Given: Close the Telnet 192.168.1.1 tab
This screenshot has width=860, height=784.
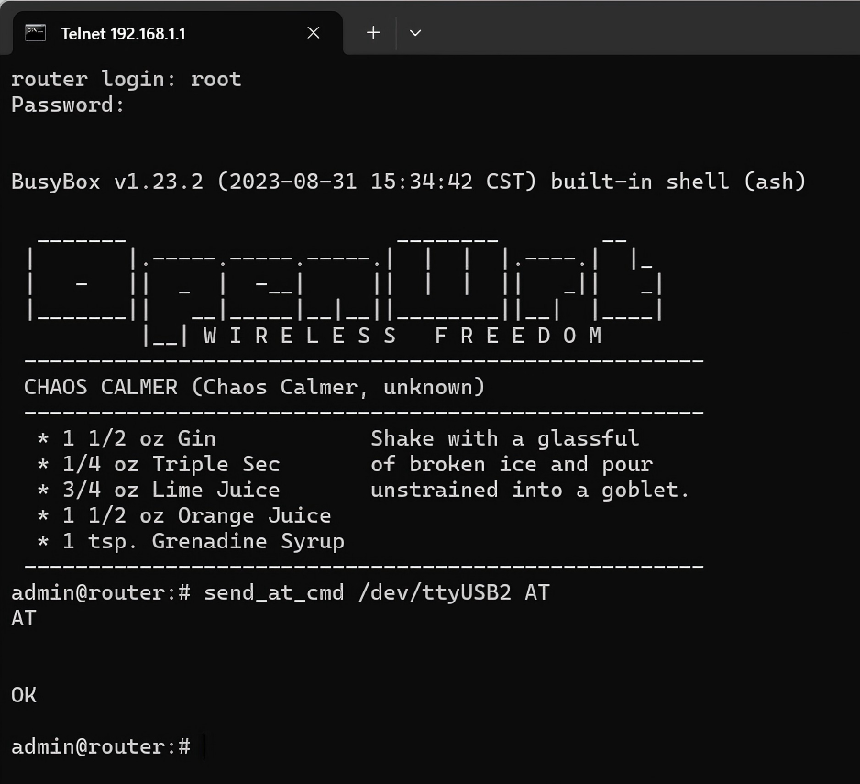Looking at the screenshot, I should coord(314,33).
